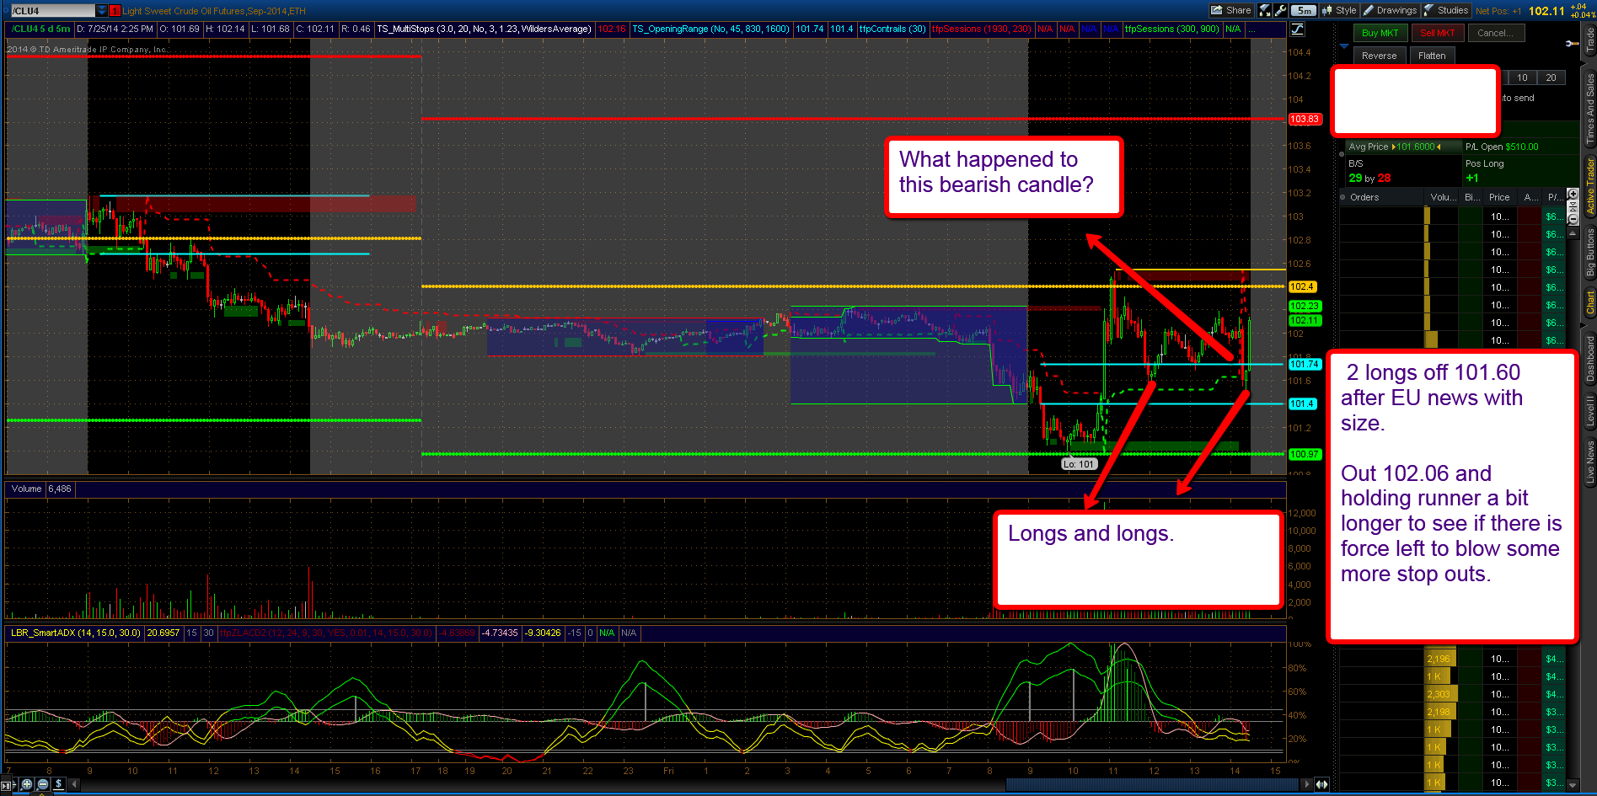The image size is (1597, 796).
Task: Click the Flatten position button
Action: 1432,56
